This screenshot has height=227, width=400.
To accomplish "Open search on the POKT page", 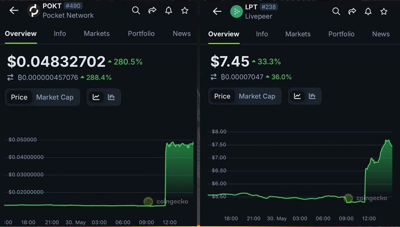I will click(136, 11).
